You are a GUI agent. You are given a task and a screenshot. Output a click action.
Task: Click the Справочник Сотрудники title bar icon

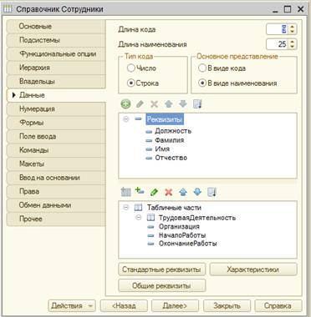(7, 9)
